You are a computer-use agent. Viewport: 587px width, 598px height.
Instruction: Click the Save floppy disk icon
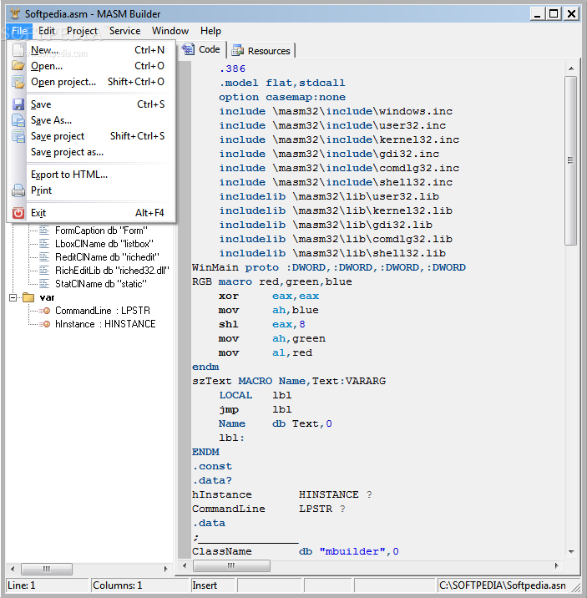(x=18, y=104)
